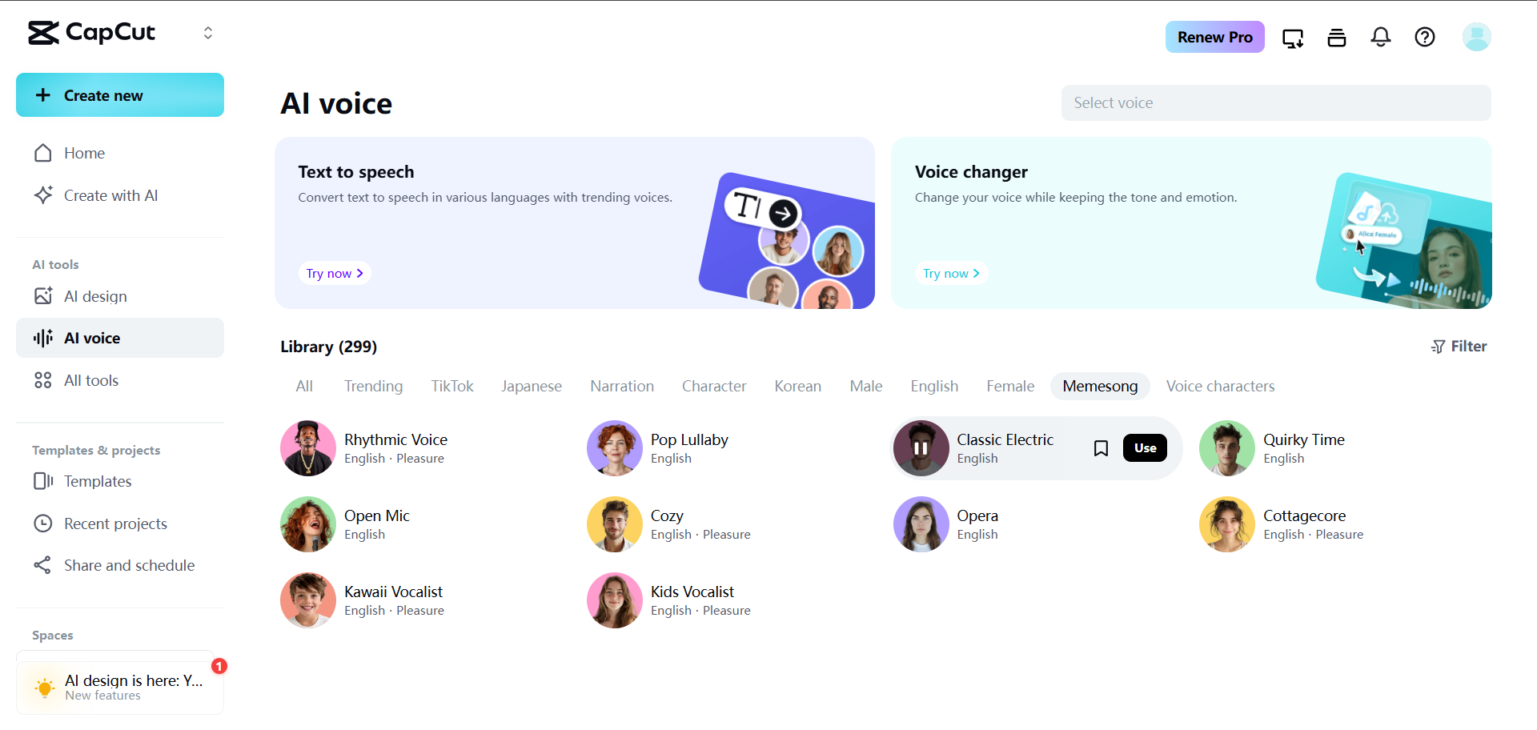Select the English tab
1537x730 pixels.
[x=934, y=386]
